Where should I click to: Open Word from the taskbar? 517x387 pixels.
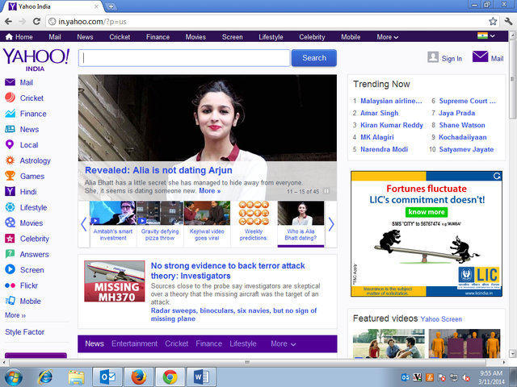click(x=201, y=377)
